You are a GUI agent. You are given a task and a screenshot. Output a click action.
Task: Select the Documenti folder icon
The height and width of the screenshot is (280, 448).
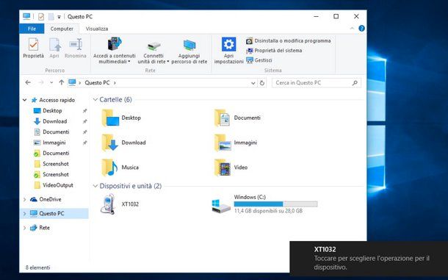coord(223,118)
